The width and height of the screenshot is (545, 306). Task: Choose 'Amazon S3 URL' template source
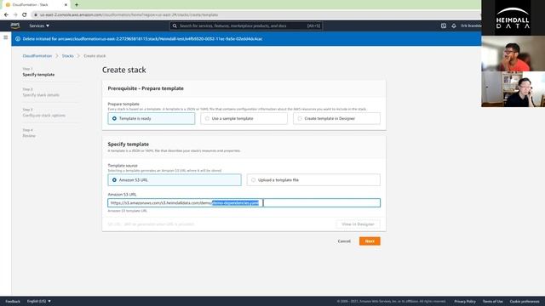(x=175, y=180)
